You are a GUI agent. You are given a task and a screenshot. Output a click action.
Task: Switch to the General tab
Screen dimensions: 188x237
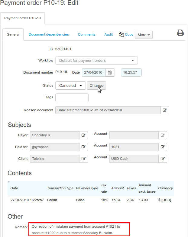(x=13, y=34)
